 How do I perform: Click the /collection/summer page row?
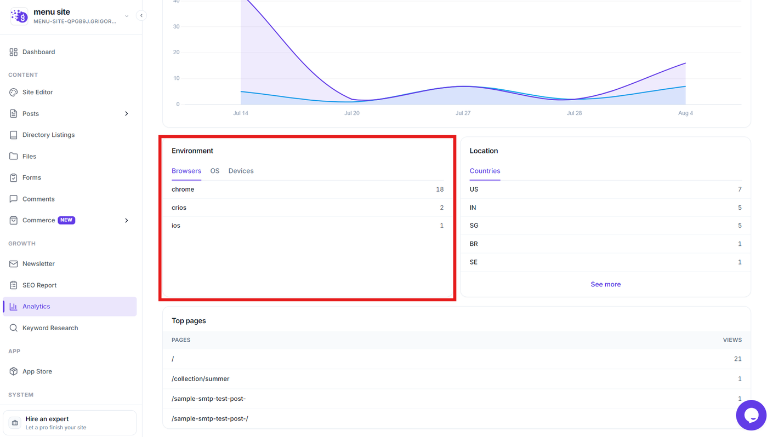click(457, 379)
